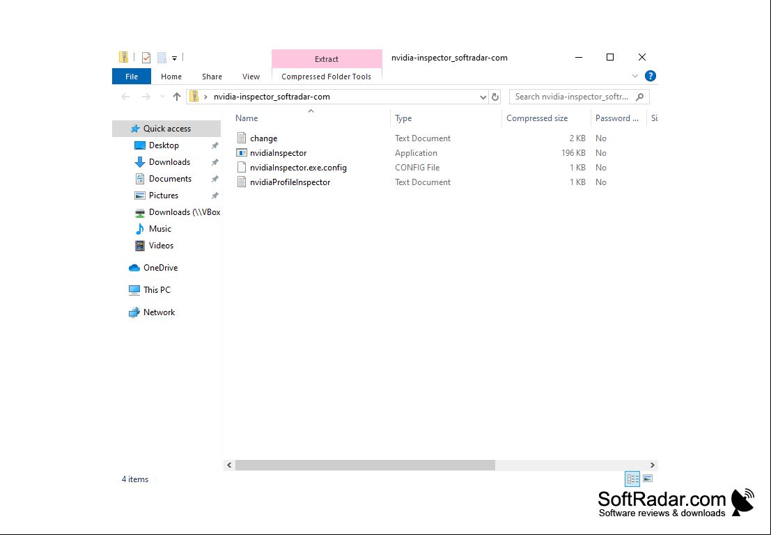The height and width of the screenshot is (535, 771).
Task: Open Pictures in the navigation pane
Action: (x=163, y=195)
